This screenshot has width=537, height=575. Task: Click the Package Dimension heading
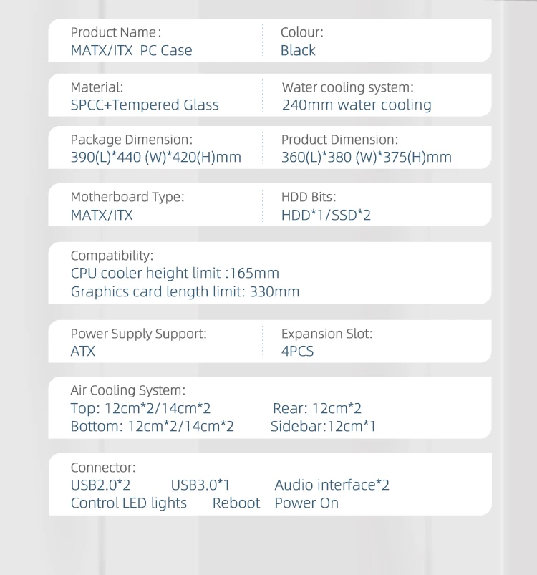tap(131, 140)
